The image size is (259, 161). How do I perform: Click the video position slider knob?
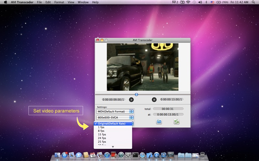pyautogui.click(x=136, y=94)
